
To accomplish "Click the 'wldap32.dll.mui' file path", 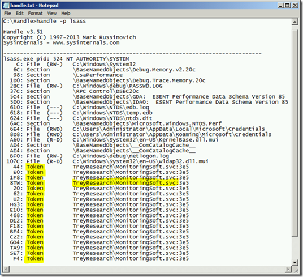I will point(141,161).
